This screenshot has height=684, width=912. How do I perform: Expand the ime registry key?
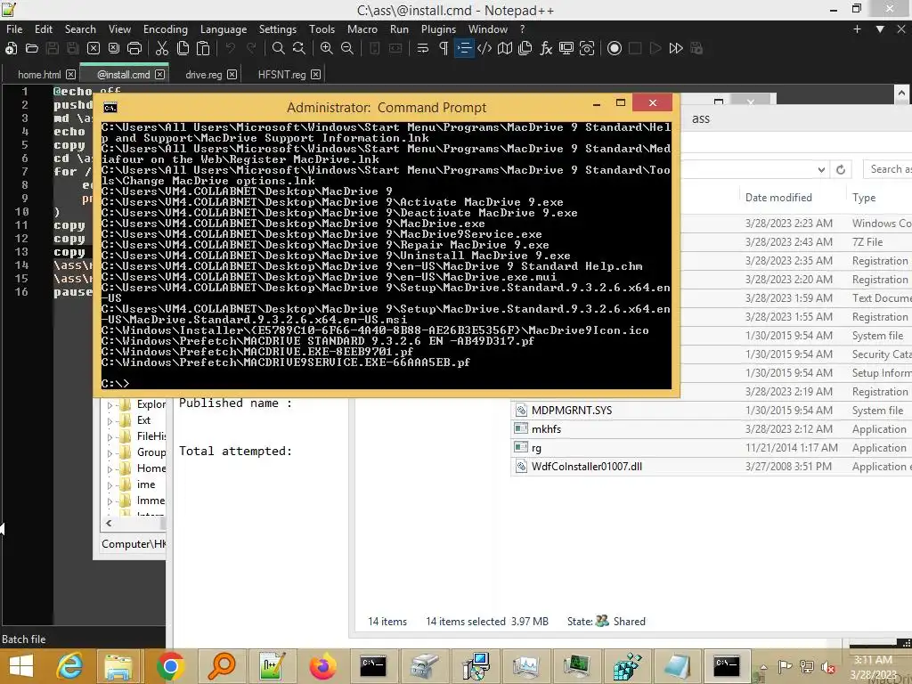tap(110, 485)
